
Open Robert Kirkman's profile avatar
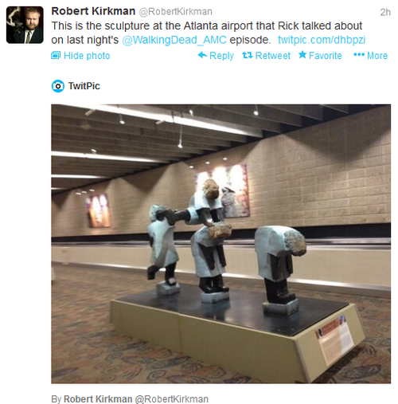pos(25,25)
